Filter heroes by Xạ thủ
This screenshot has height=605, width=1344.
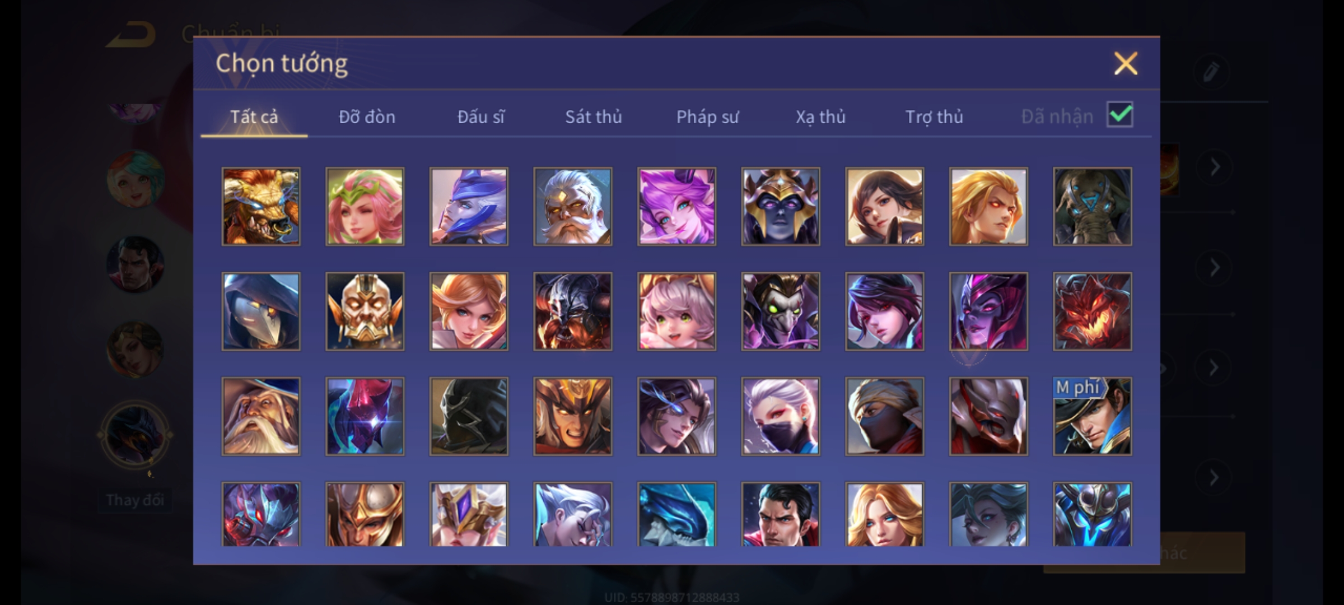[x=820, y=117]
